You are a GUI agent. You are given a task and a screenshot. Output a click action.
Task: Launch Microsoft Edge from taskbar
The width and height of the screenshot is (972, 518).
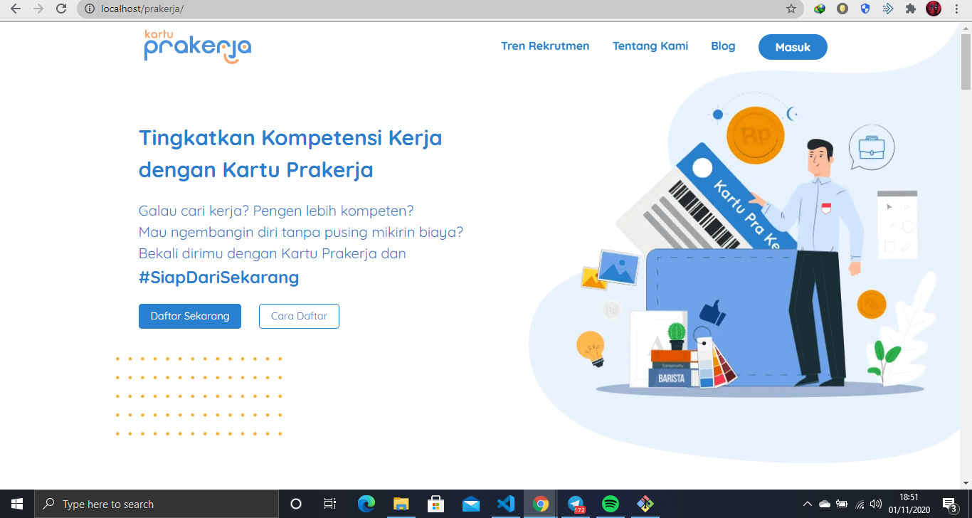[366, 504]
